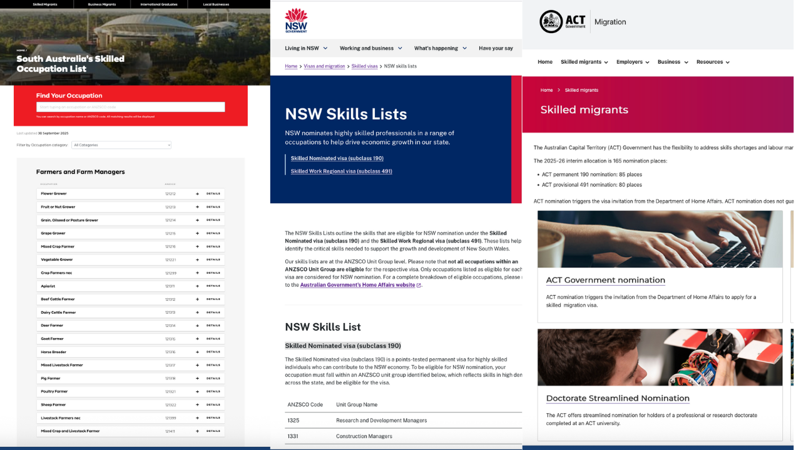Click the external-link icon after Home Affairs website
Viewport: 801px width, 450px height.
419,286
